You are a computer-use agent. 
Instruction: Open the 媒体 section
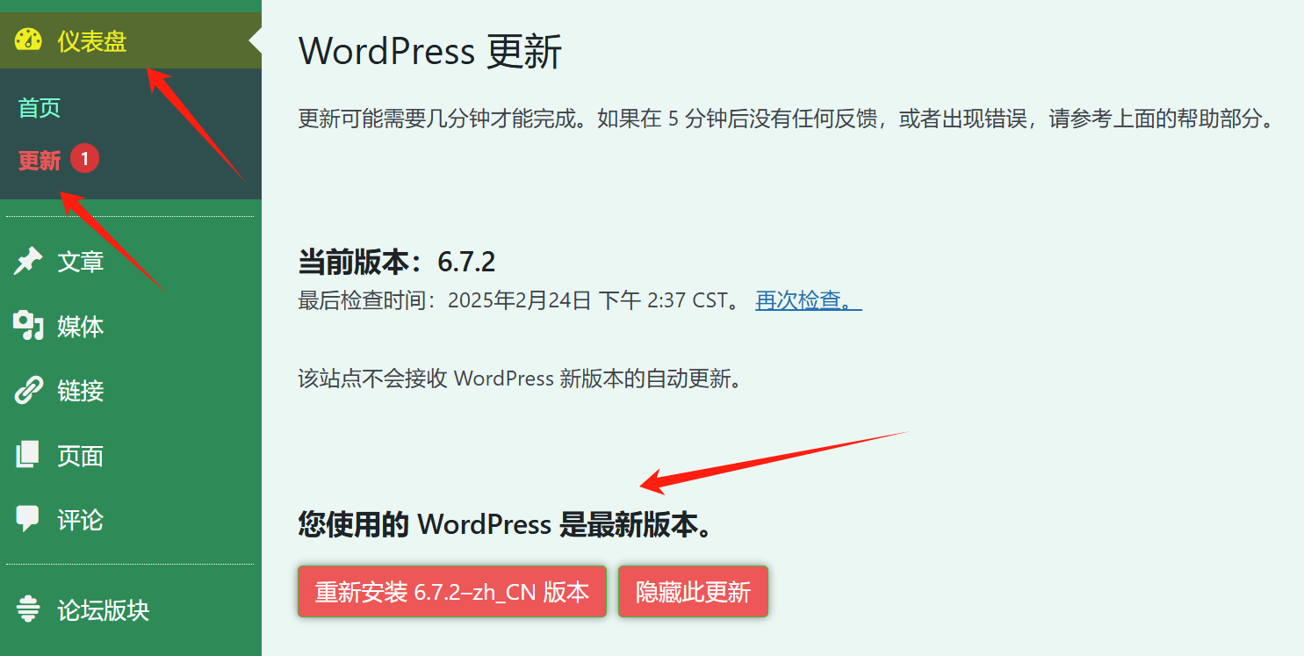coord(82,325)
